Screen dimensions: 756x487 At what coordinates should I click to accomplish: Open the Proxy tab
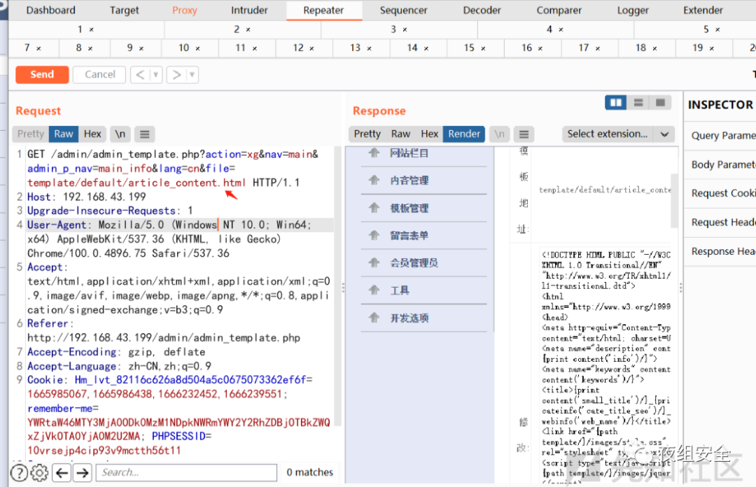pos(185,10)
